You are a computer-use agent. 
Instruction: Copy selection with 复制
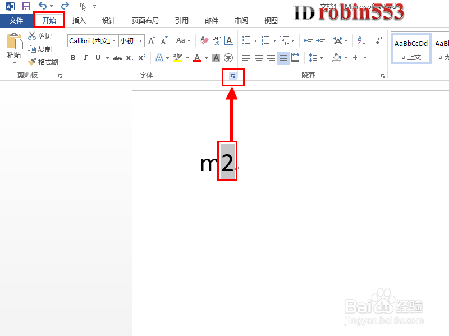pyautogui.click(x=40, y=49)
